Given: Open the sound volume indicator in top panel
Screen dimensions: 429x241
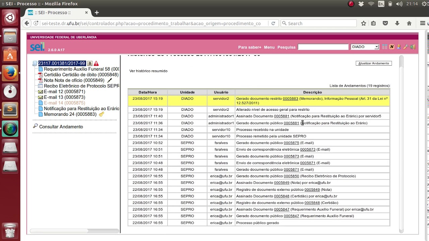Looking at the screenshot, I should pos(399,4).
